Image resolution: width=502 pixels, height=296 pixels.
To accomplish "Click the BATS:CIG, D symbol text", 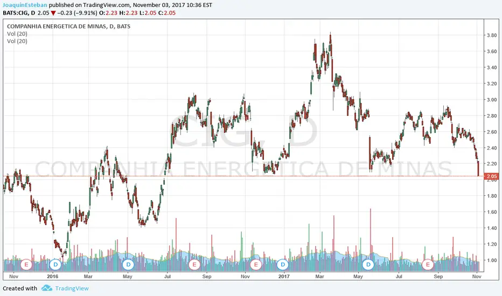I will click(x=19, y=13).
